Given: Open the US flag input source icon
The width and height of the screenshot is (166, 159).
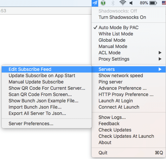Looking at the screenshot, I should click(x=164, y=3).
